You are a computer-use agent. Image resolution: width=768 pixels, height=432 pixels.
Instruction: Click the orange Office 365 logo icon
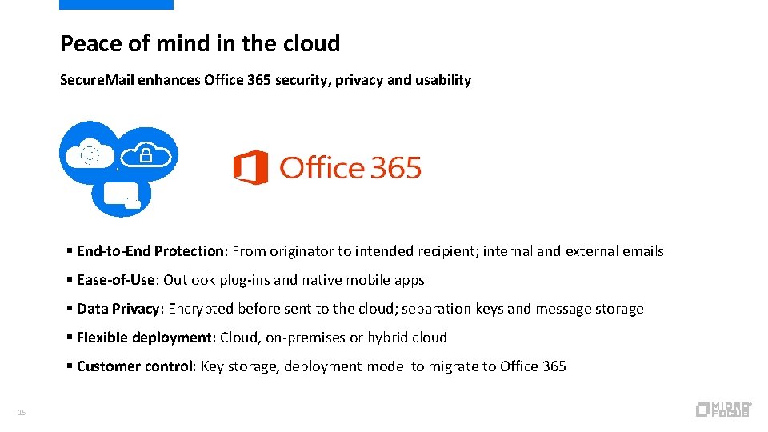(x=250, y=167)
